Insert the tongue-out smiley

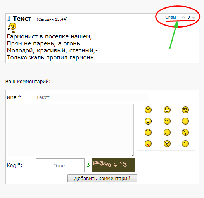coord(148,144)
